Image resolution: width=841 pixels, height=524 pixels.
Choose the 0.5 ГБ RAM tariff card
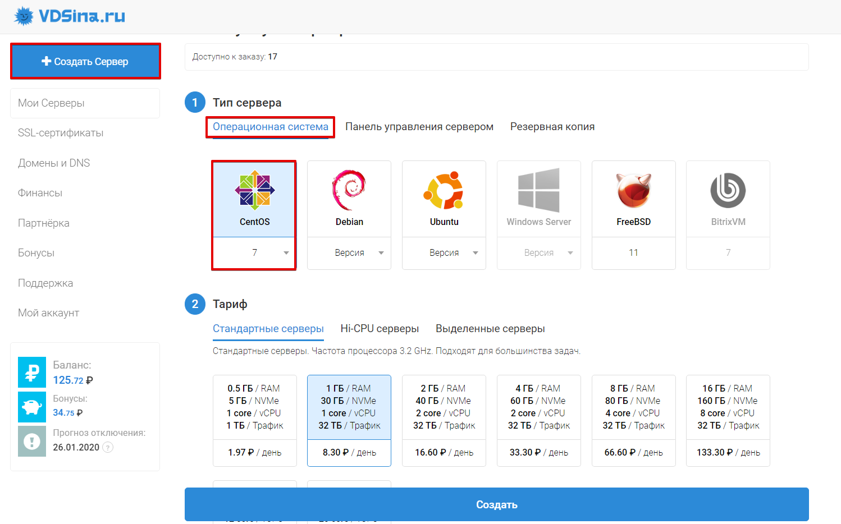coord(255,421)
